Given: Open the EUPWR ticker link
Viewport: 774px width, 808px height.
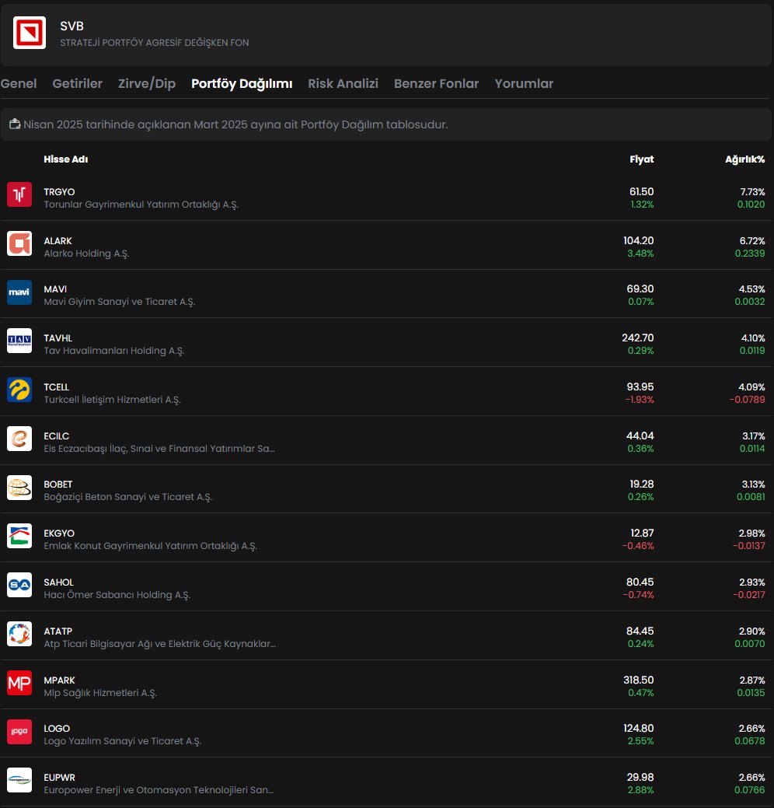Looking at the screenshot, I should click(x=59, y=778).
